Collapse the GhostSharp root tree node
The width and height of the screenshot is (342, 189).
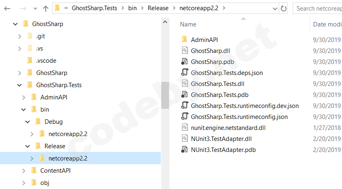click(16, 24)
